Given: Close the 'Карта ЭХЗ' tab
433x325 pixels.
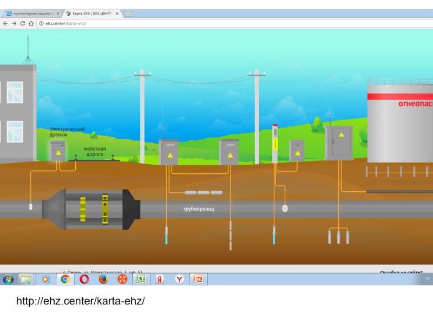Looking at the screenshot, I should (117, 14).
